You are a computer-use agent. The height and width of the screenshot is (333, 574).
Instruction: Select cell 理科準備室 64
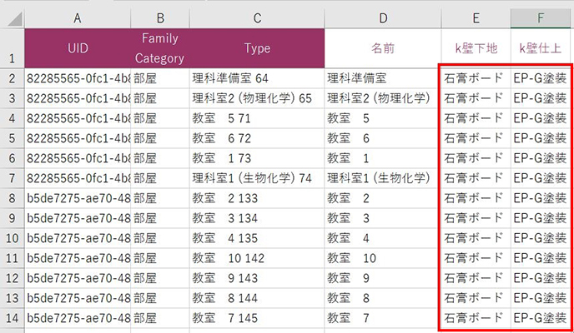(x=257, y=78)
